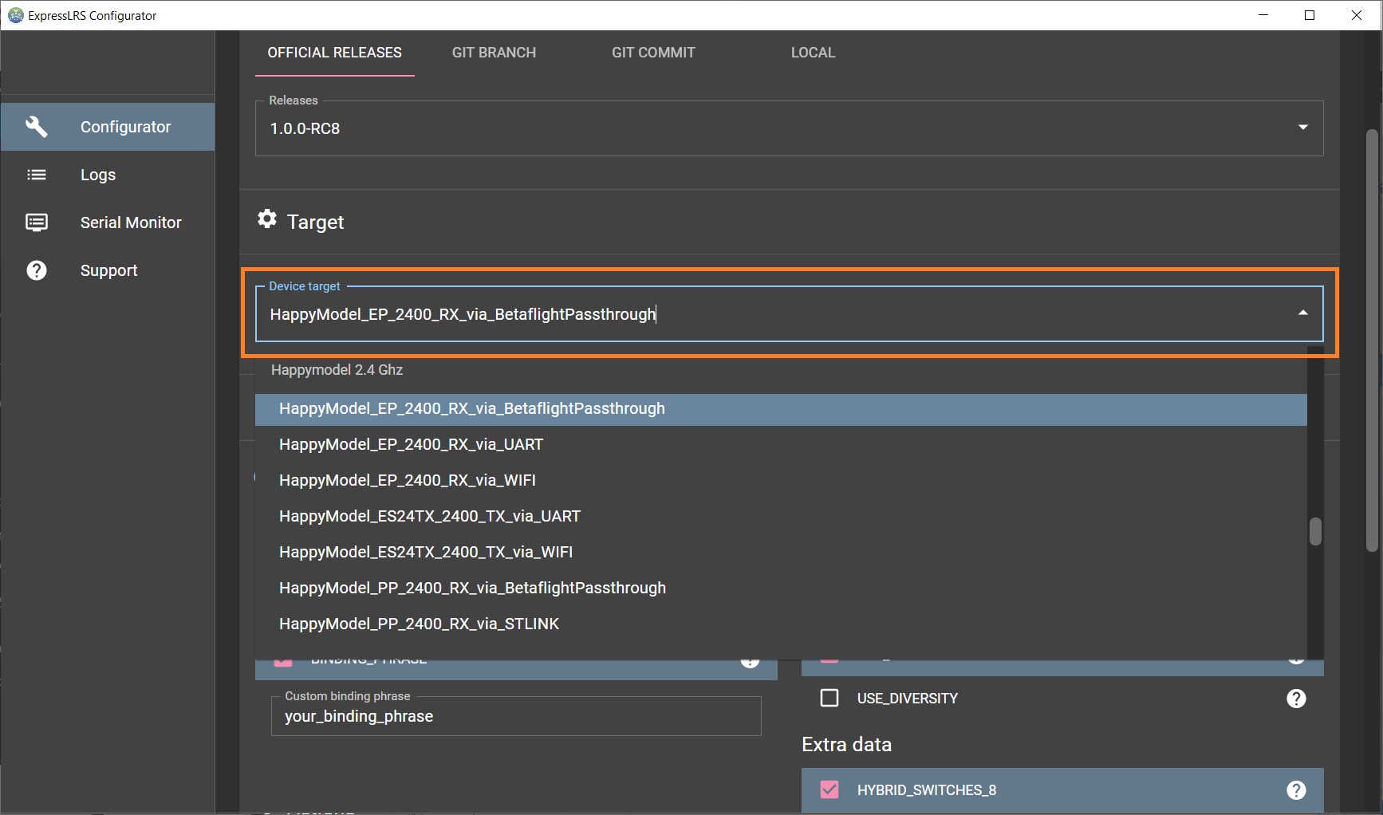Click the main page vertical scrollbar
1383x815 pixels.
pyautogui.click(x=1373, y=341)
